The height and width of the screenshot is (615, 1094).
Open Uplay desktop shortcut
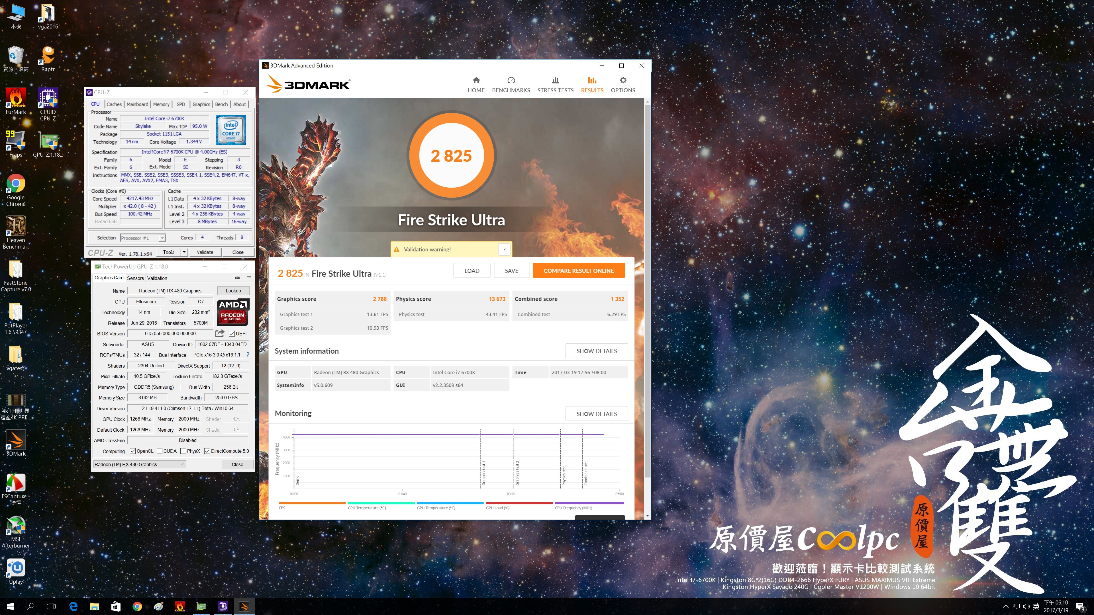tap(16, 571)
